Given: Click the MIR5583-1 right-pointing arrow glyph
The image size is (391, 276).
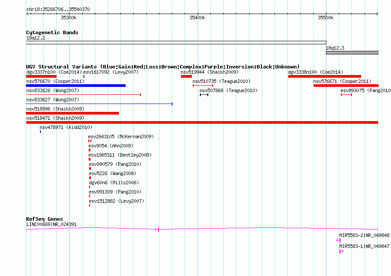Looking at the screenshot, I should (x=342, y=251).
